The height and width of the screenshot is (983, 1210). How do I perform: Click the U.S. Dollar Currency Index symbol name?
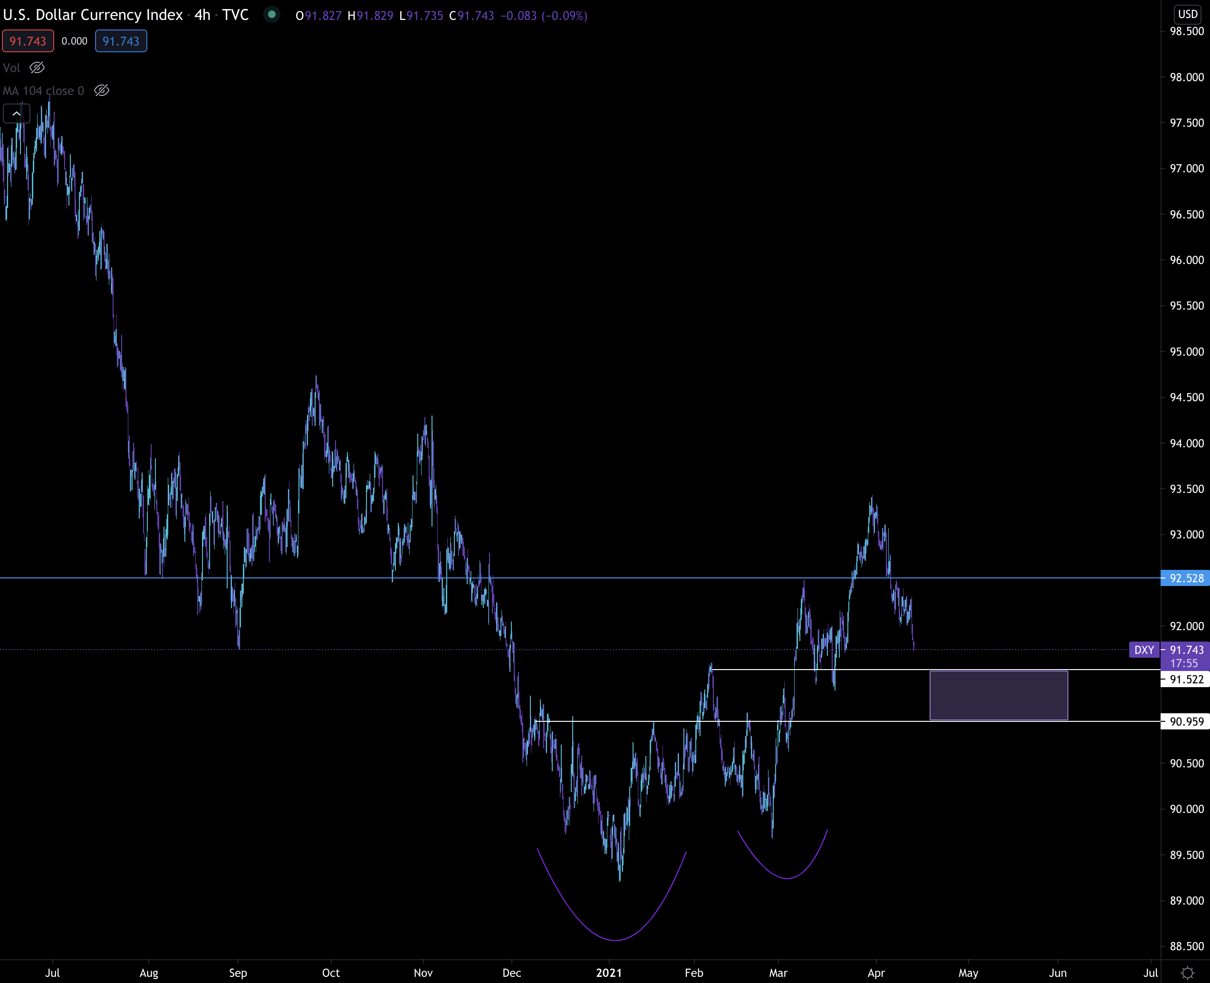click(93, 15)
